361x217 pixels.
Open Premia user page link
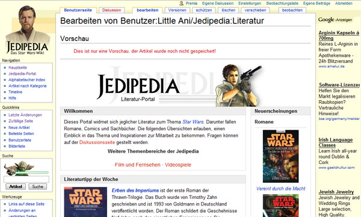click(191, 3)
